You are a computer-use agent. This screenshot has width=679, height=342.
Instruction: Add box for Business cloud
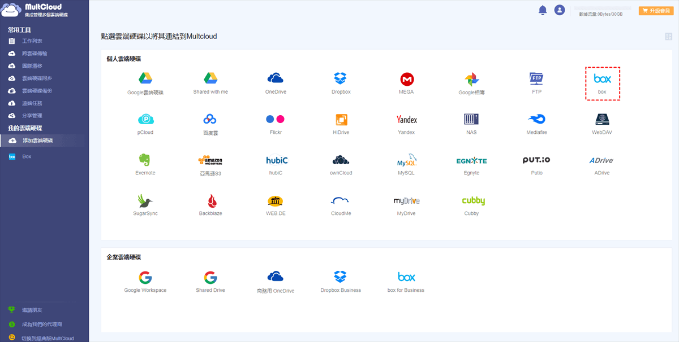coord(406,277)
